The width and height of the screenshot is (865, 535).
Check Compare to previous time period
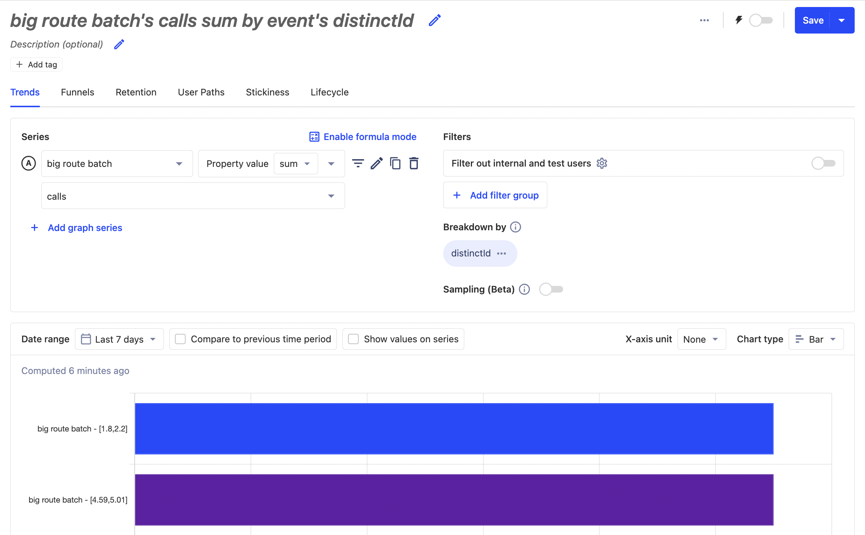coord(180,339)
